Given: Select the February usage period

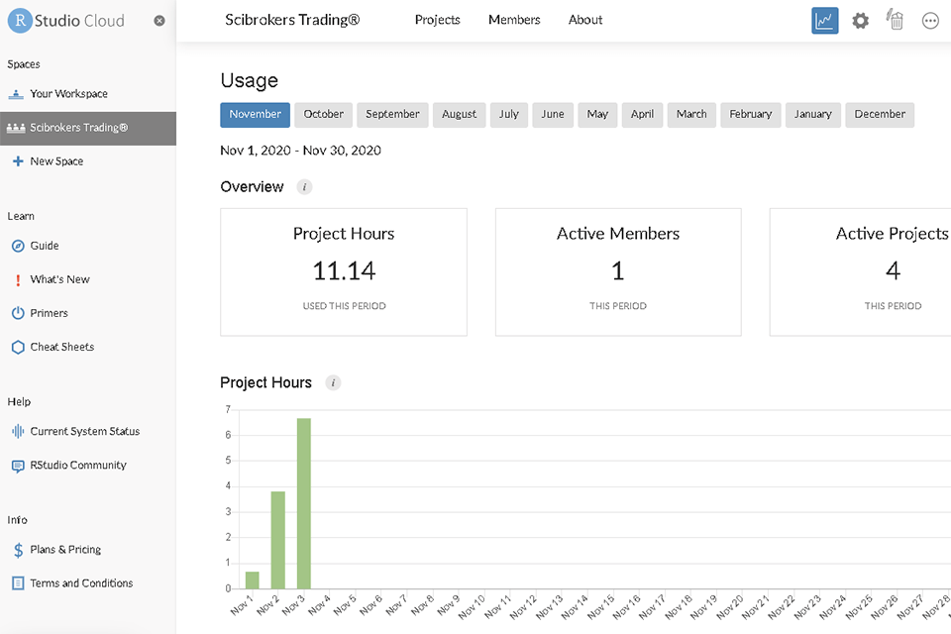Looking at the screenshot, I should pyautogui.click(x=750, y=115).
